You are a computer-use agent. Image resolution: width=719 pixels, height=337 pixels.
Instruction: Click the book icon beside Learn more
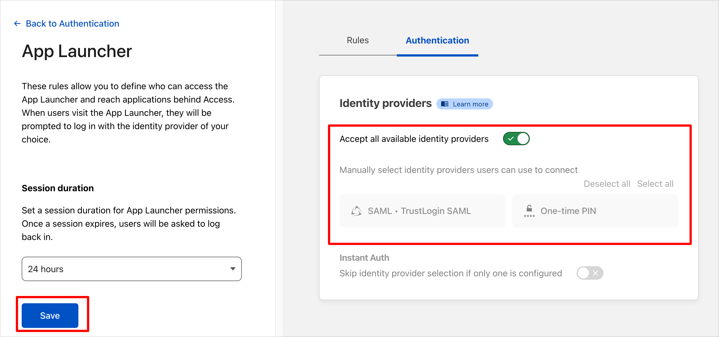coord(445,104)
